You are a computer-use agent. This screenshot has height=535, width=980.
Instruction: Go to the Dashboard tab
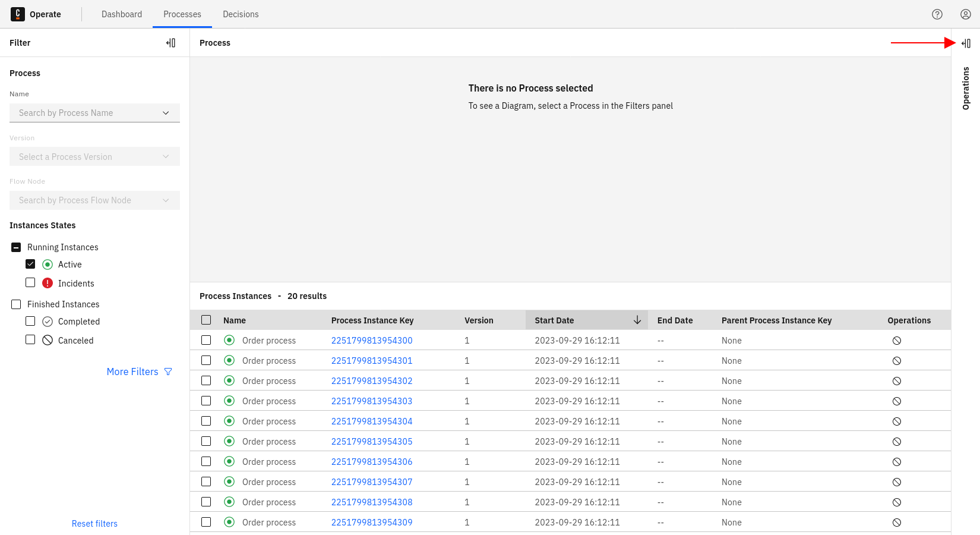click(x=122, y=14)
